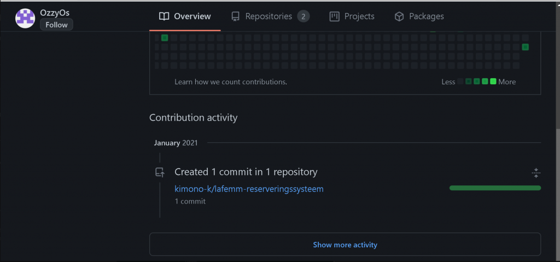
Task: Collapse the commit activity section using fold icon
Action: [x=536, y=173]
